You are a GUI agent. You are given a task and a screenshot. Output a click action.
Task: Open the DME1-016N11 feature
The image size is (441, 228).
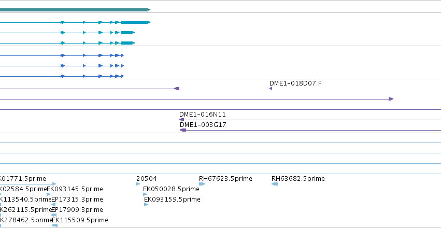203,115
